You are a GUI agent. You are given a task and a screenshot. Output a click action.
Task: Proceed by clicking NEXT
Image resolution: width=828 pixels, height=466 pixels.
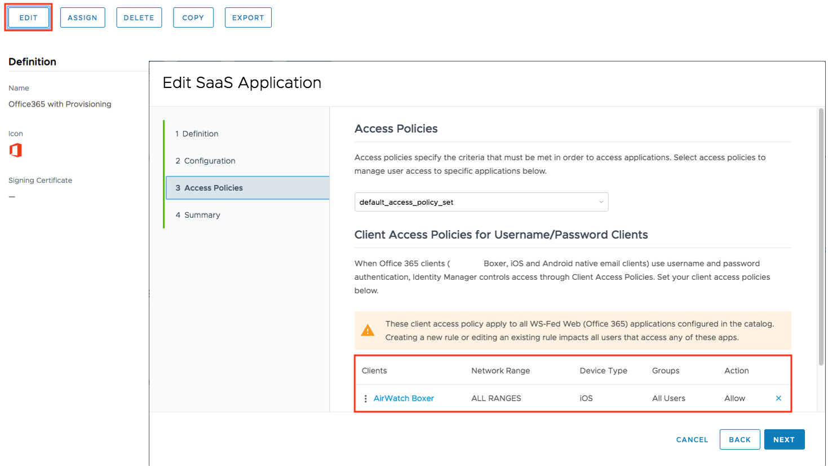tap(784, 439)
